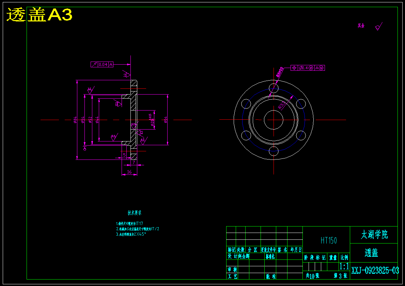Click the 技术要求 heading

coord(135,213)
